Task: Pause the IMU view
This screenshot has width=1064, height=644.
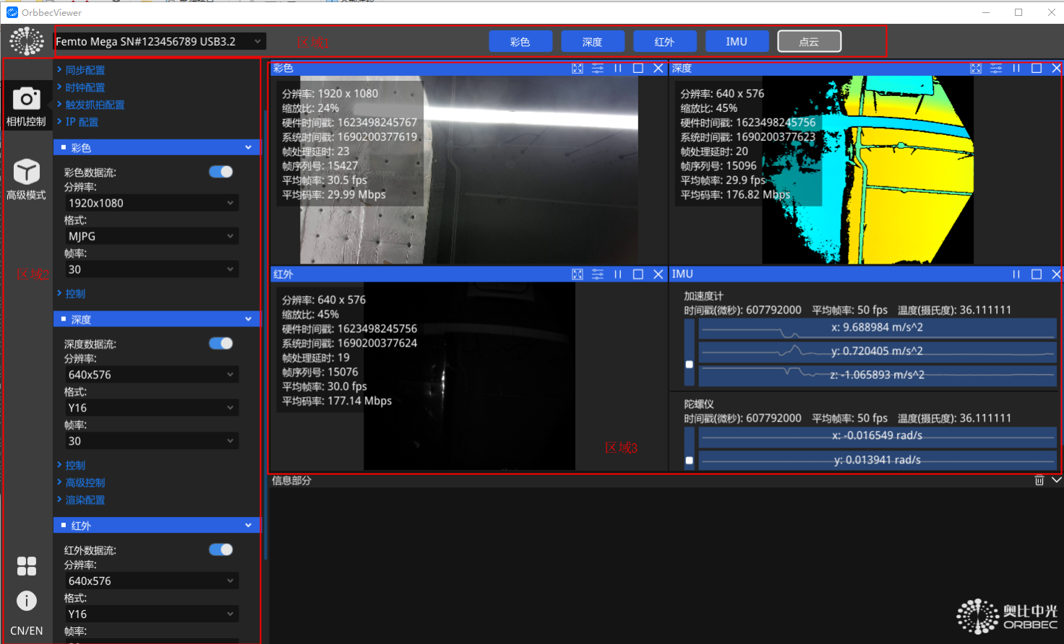Action: point(1016,274)
